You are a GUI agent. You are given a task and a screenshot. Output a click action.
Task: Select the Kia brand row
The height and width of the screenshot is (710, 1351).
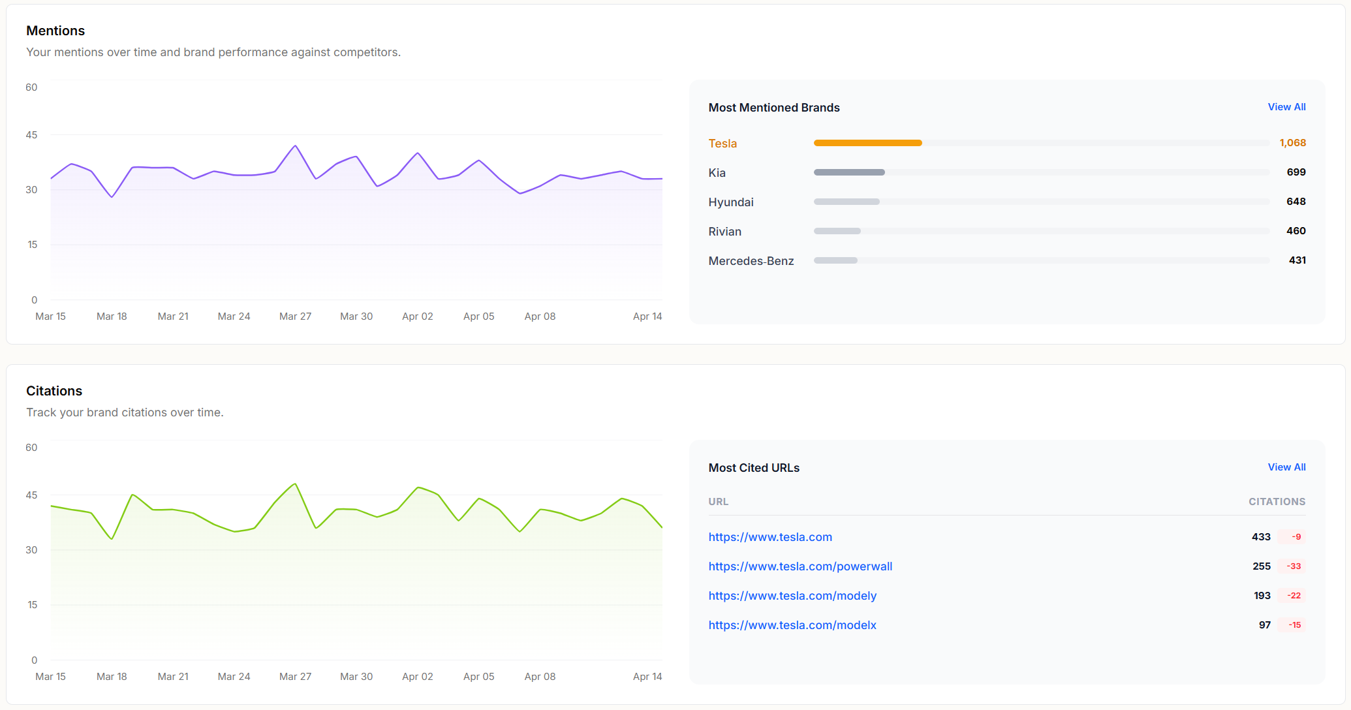tap(716, 172)
